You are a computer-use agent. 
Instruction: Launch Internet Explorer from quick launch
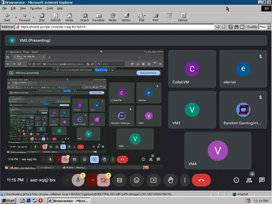coord(28,201)
